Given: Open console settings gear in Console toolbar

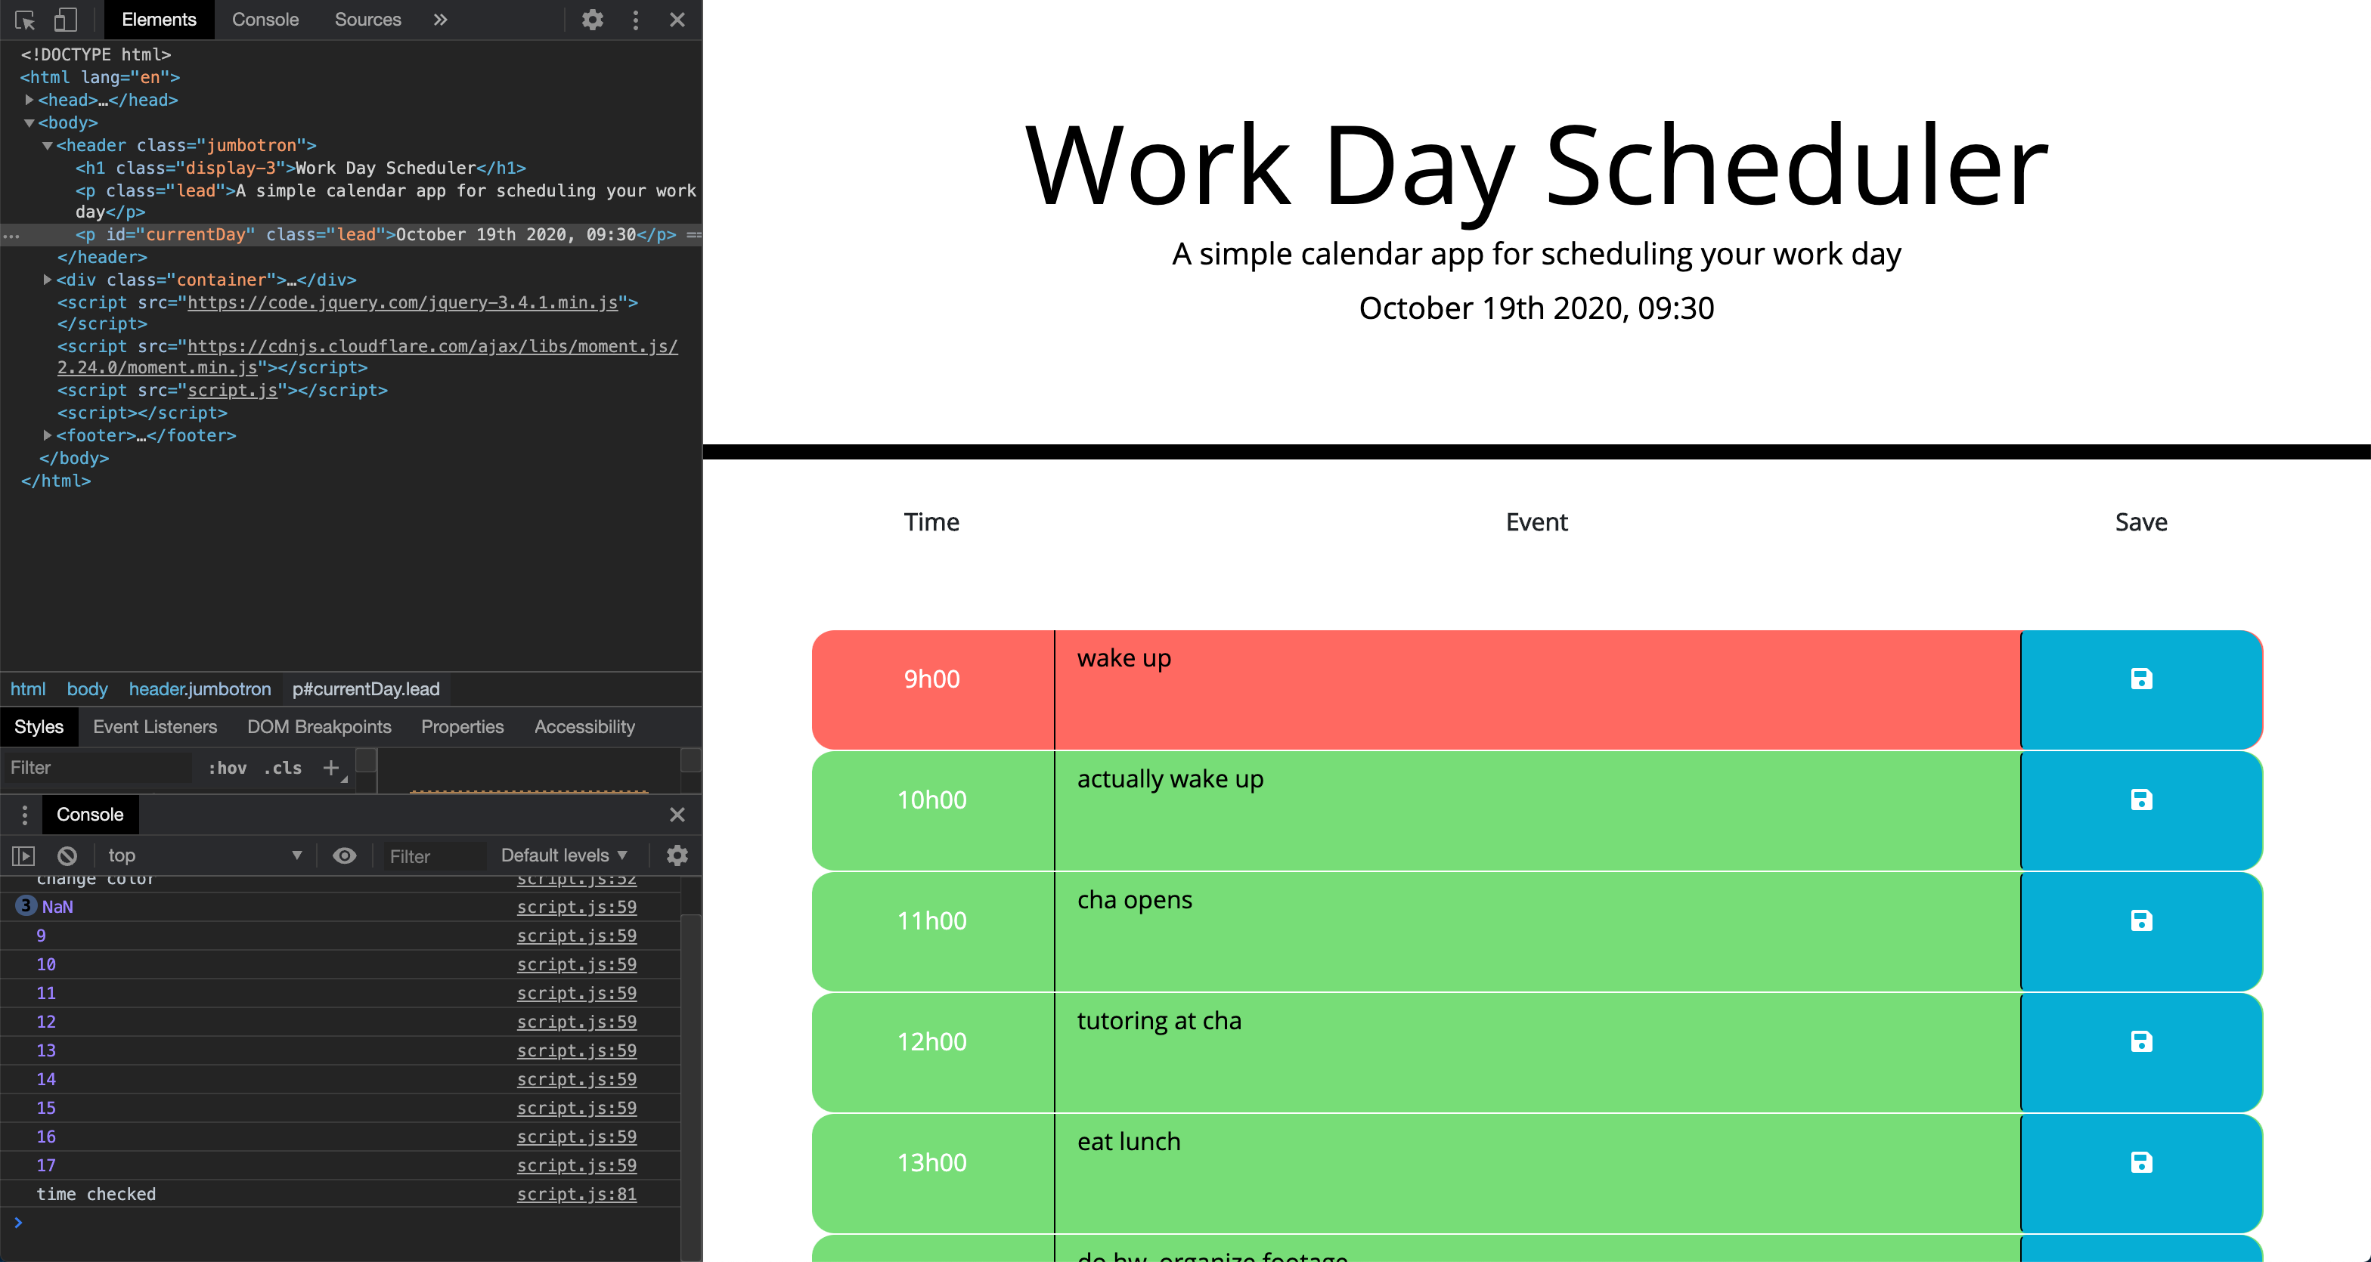Looking at the screenshot, I should tap(677, 855).
